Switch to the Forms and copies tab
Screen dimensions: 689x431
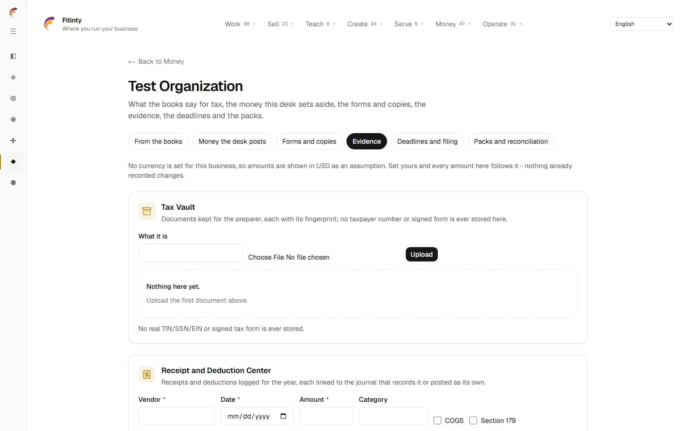309,141
